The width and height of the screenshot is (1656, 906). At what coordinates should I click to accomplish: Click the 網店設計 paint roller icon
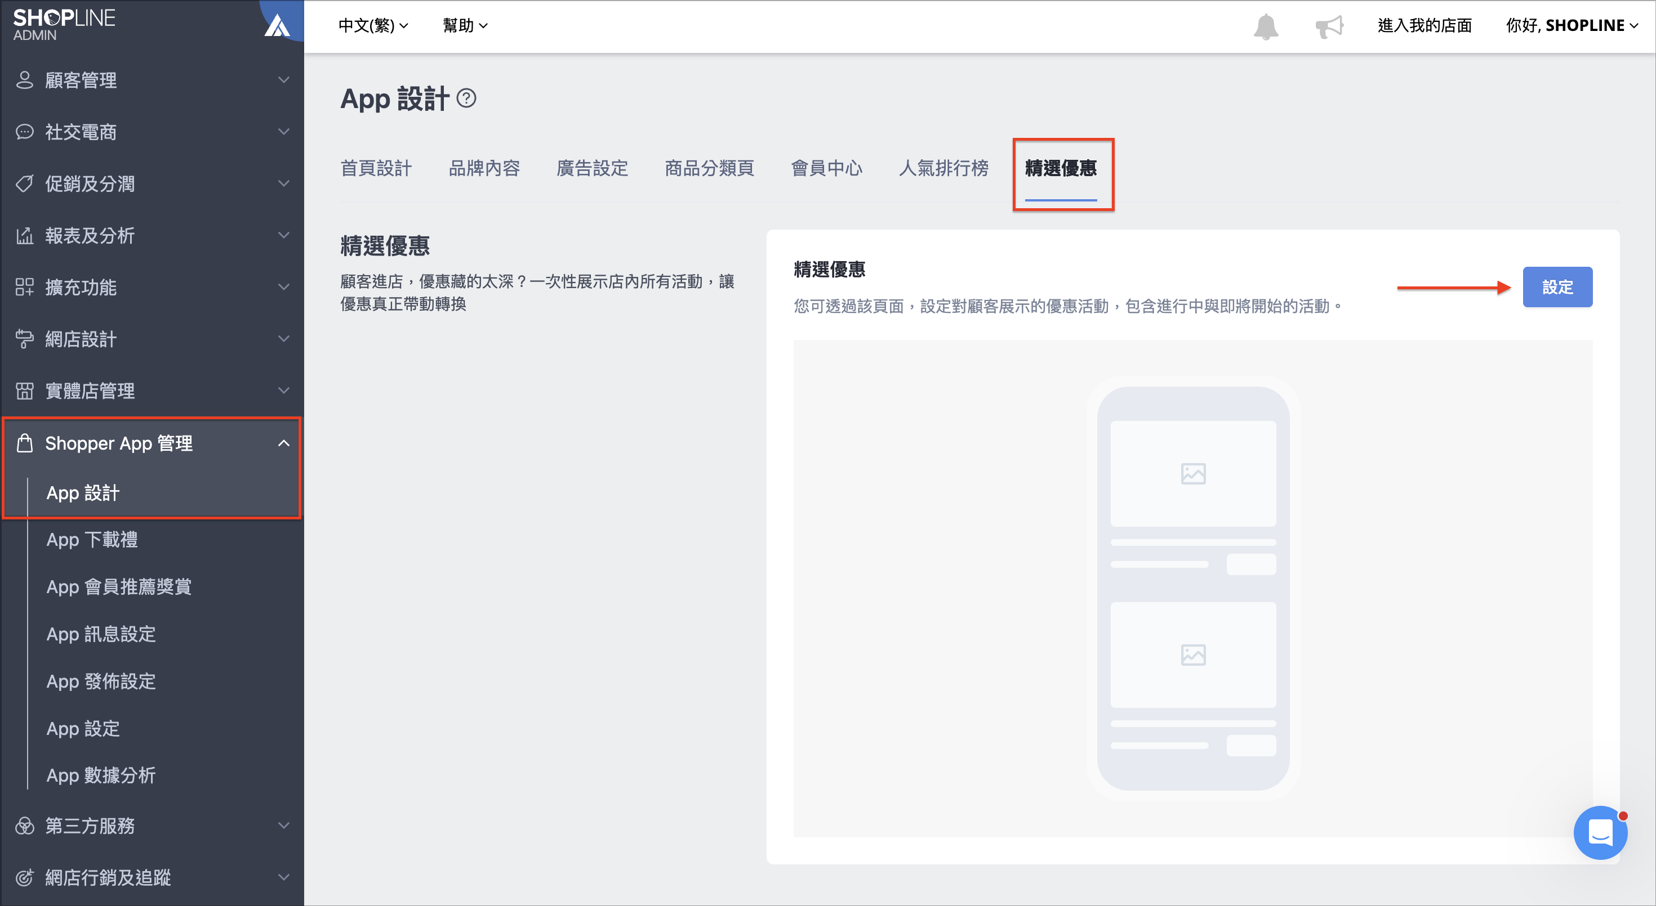24,339
